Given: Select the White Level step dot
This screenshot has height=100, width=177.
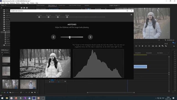Looking at the screenshot, I should [58, 17].
